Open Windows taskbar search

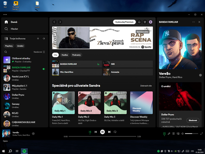(x=10, y=151)
